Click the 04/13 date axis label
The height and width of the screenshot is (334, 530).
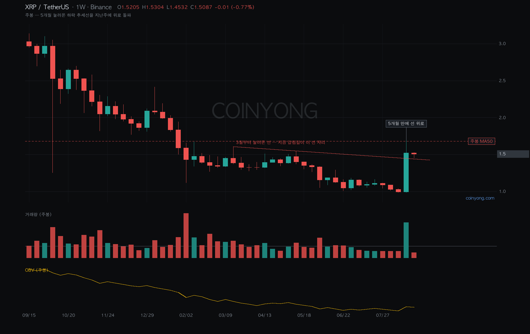[x=265, y=315]
